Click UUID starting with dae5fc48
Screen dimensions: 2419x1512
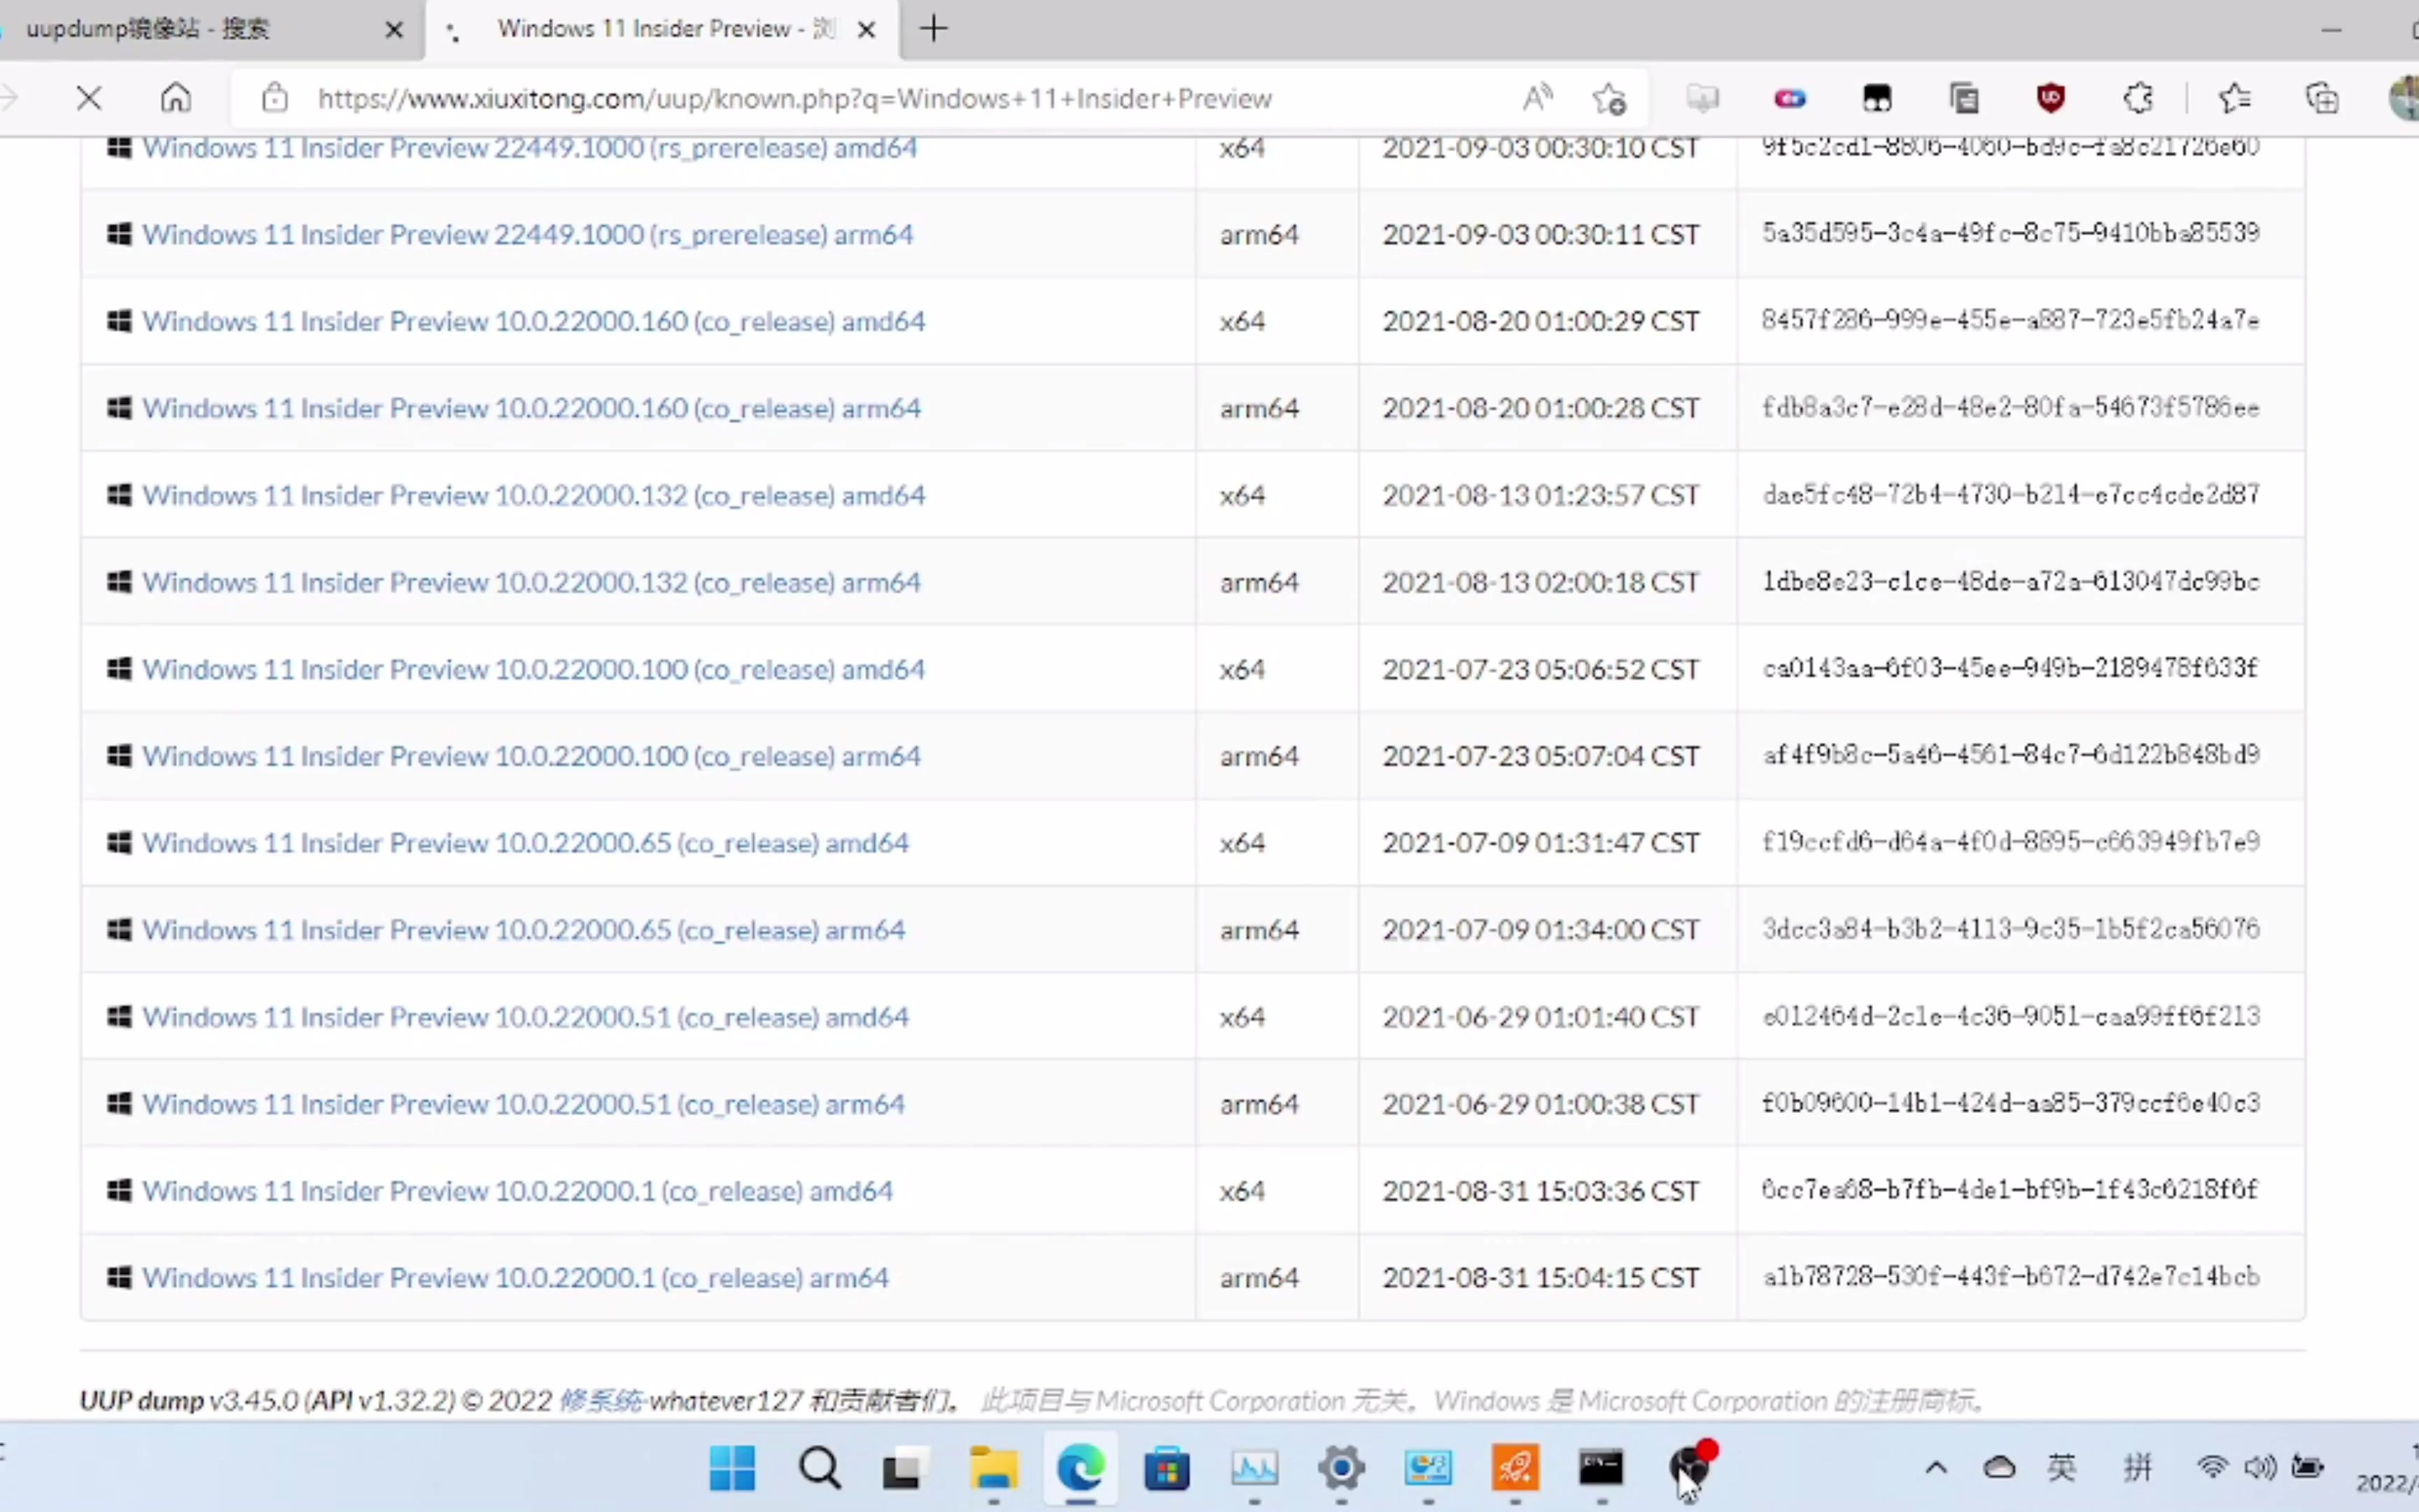pyautogui.click(x=2010, y=494)
